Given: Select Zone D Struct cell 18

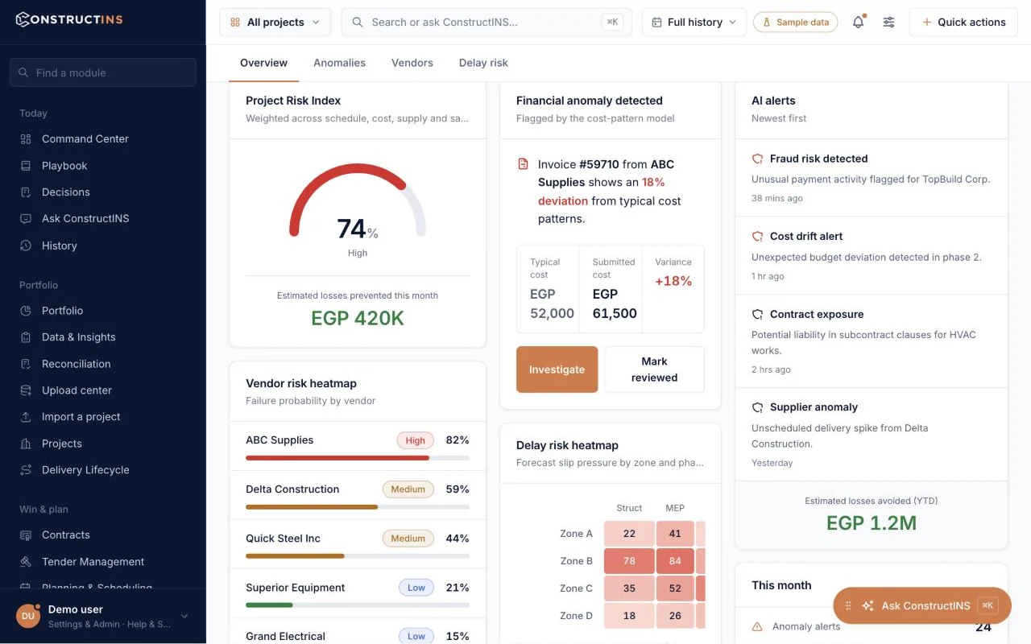Looking at the screenshot, I should click(x=629, y=616).
